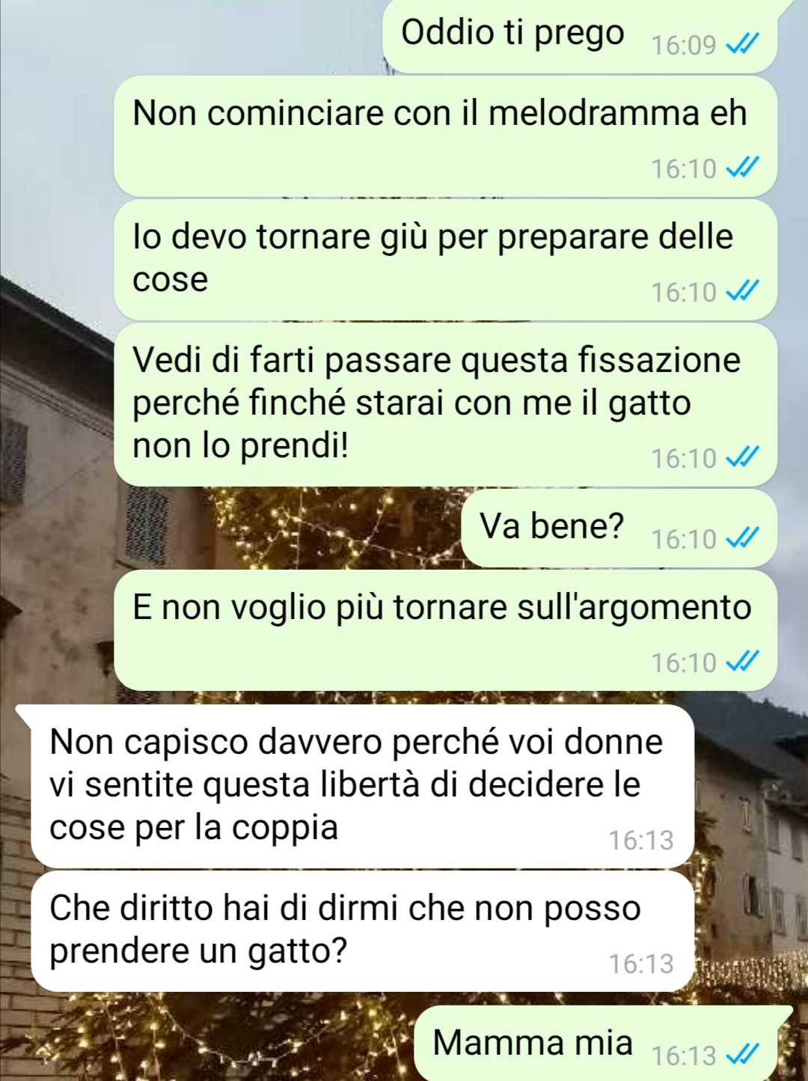Select the 'Io devo tornare giù per preparare' message
The image size is (808, 1081).
tap(445, 260)
